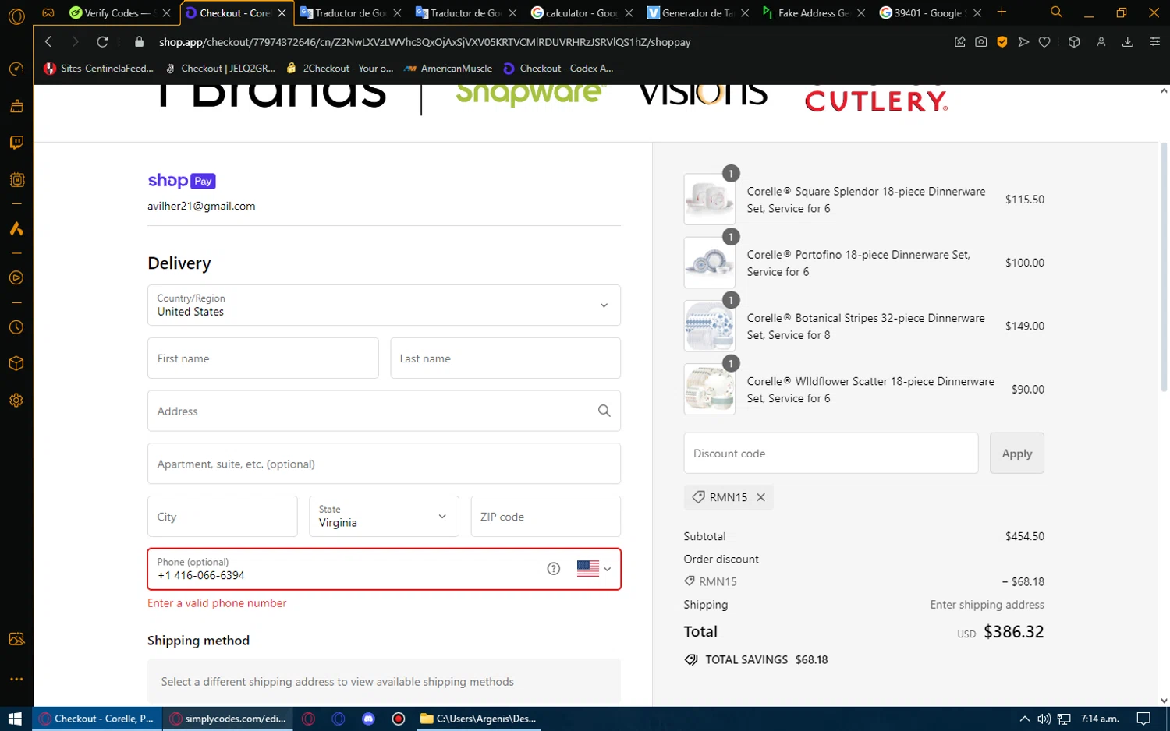Open the toolbar extensions cube icon

pos(1074,42)
